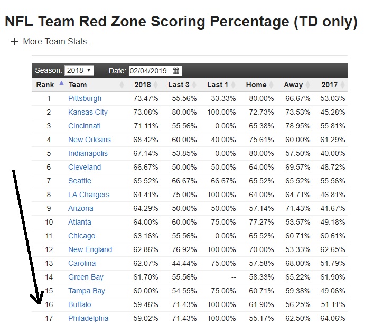Sort by the Last 1 column arrows
Screen dimensions: 383x324
click(x=233, y=85)
